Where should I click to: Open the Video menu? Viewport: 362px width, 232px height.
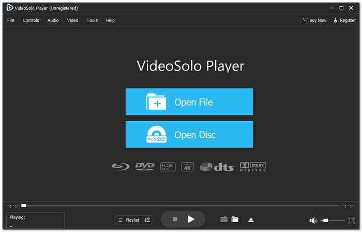(x=72, y=20)
